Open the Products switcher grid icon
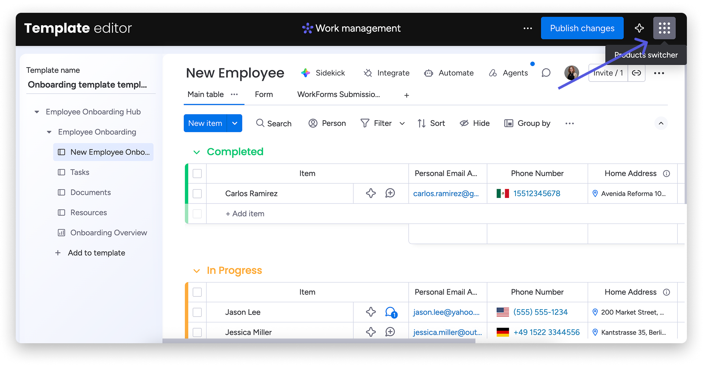 click(x=664, y=28)
